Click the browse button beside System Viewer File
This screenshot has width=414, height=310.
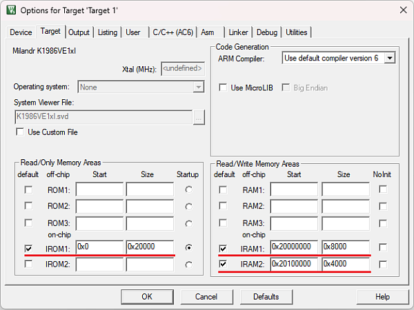[x=199, y=117]
